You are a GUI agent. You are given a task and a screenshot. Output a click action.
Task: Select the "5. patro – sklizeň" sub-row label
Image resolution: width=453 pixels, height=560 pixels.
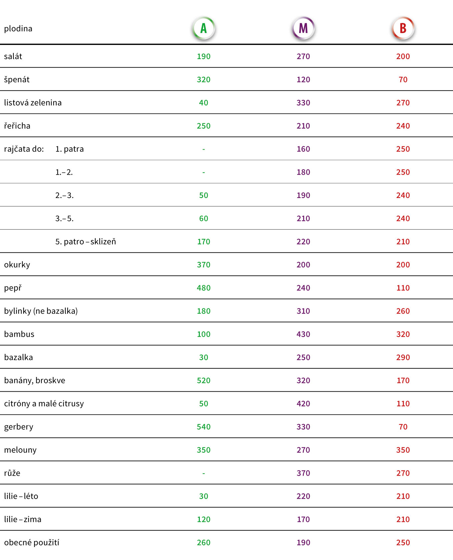point(86,242)
